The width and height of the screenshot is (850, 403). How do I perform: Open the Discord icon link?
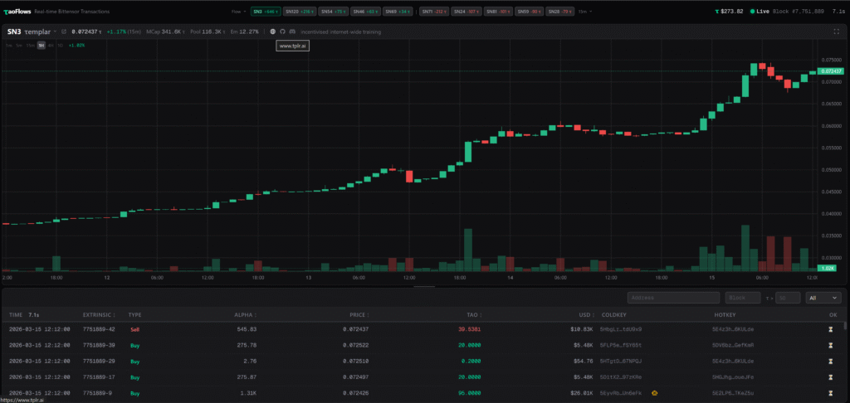(291, 32)
